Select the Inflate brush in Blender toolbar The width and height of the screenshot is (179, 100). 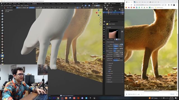(2, 27)
